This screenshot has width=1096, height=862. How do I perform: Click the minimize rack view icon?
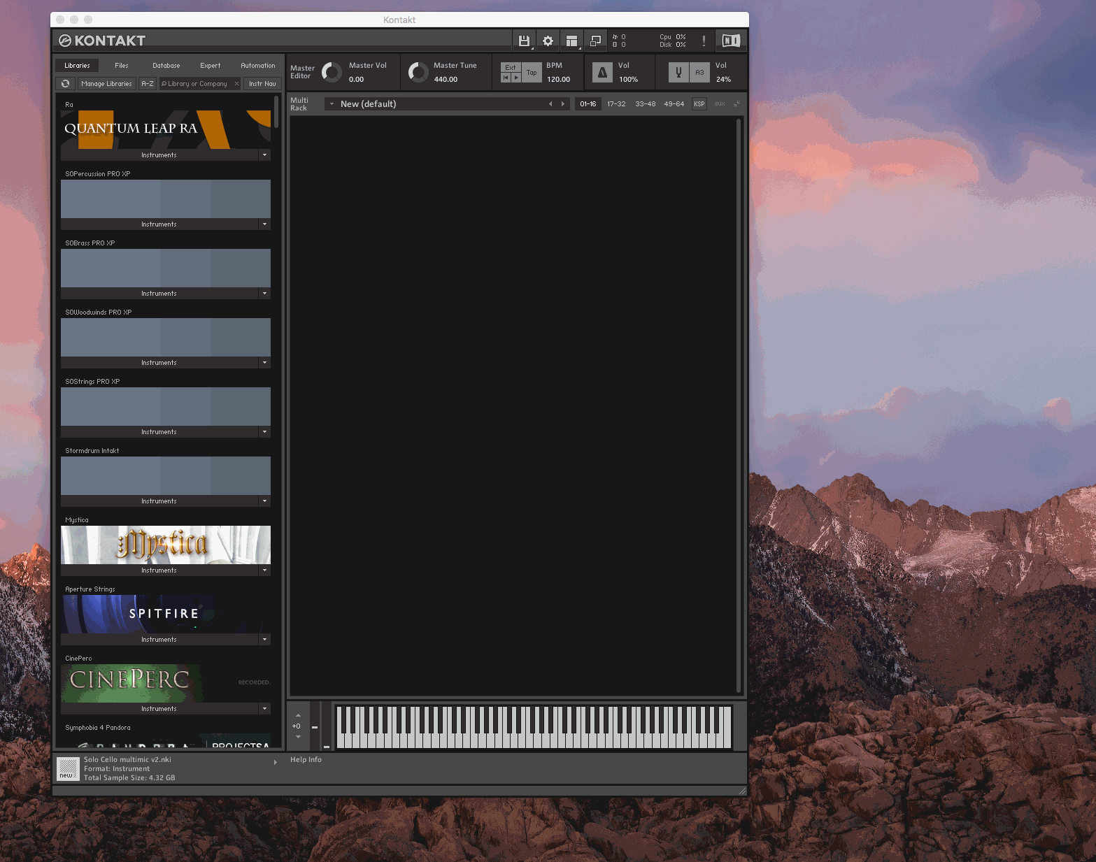(595, 41)
